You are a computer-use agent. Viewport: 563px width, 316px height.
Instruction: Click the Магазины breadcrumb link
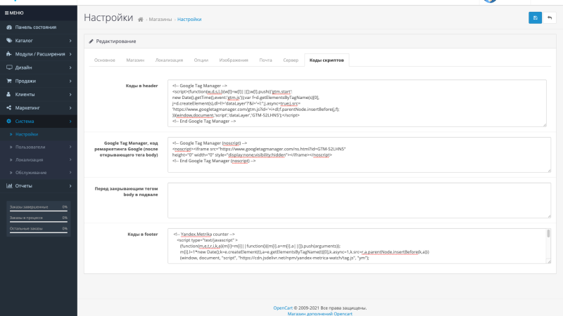click(x=160, y=20)
